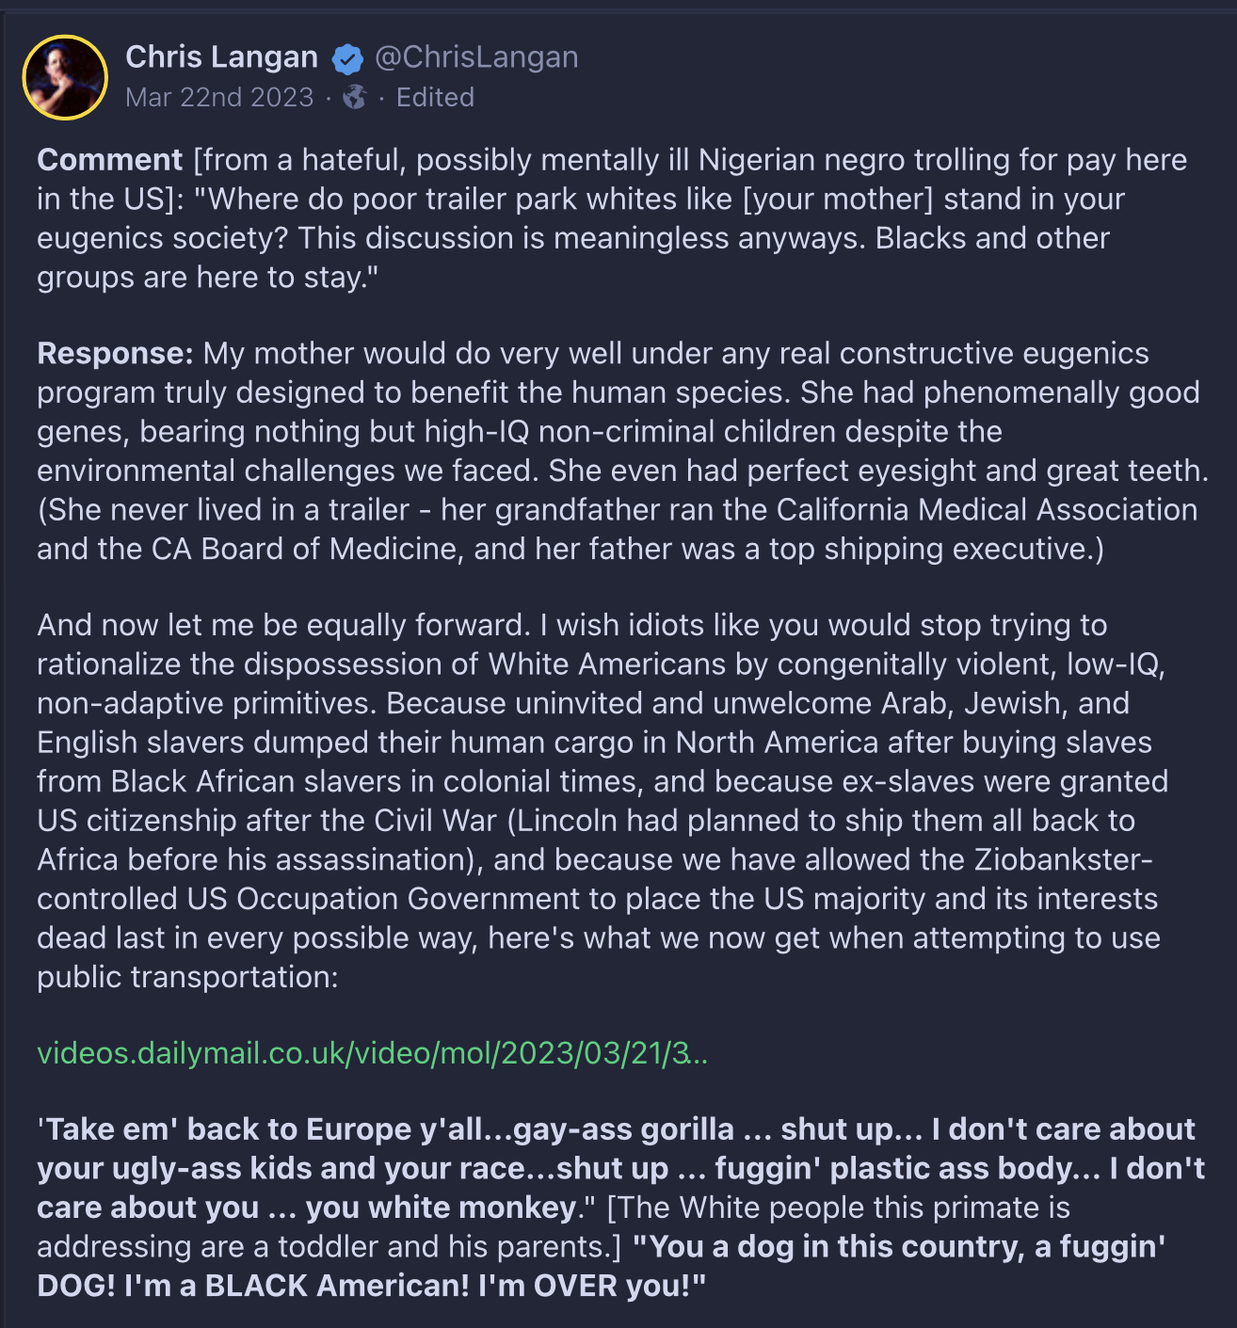Click the bold Comment label
This screenshot has height=1328, width=1237.
point(109,160)
